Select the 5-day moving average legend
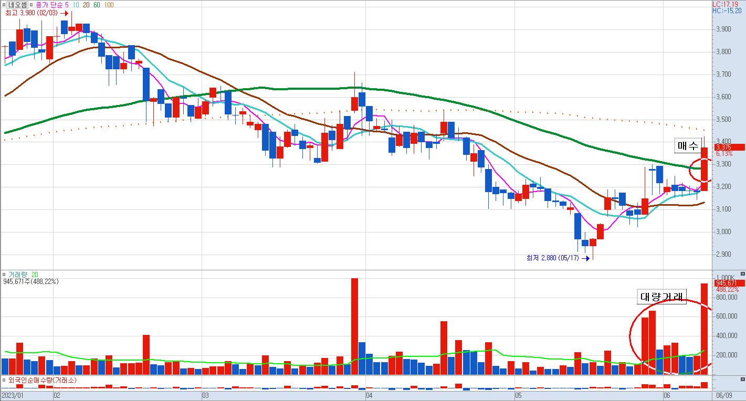746x401 pixels. click(x=67, y=5)
